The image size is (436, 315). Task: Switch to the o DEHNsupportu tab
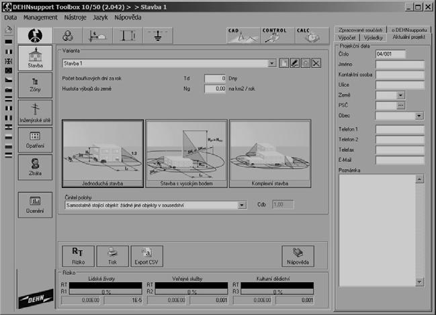409,30
